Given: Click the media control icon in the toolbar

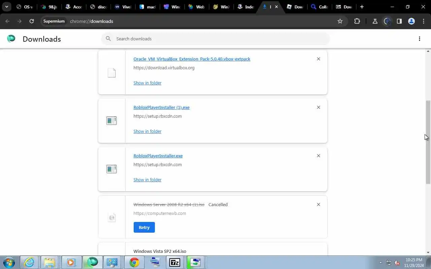Looking at the screenshot, I should 387,21.
